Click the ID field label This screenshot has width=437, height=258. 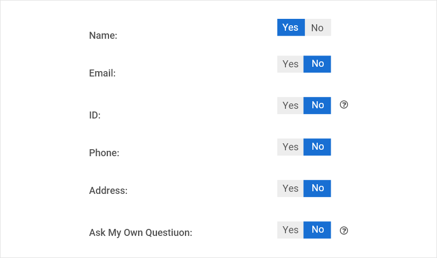click(x=95, y=115)
